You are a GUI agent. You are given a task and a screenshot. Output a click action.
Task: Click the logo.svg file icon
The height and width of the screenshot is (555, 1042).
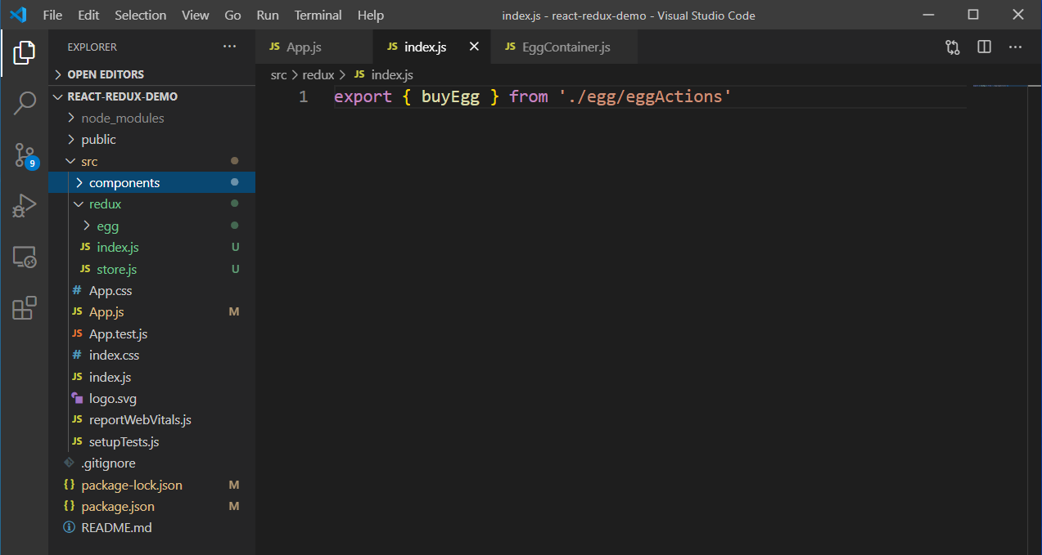(x=77, y=399)
